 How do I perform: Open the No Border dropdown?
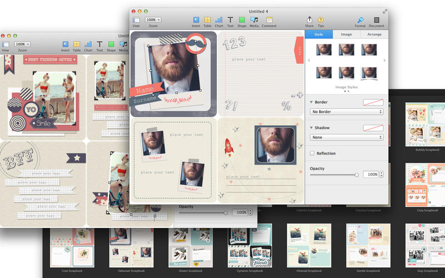[x=347, y=112]
